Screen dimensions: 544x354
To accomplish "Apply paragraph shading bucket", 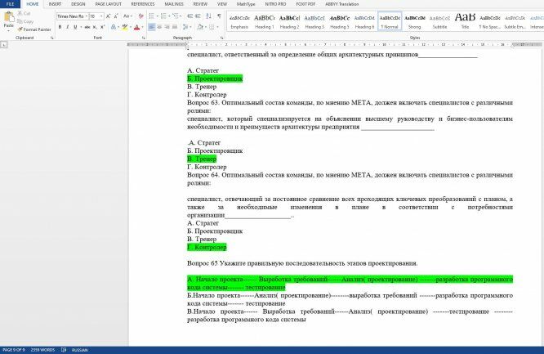I will click(200, 27).
